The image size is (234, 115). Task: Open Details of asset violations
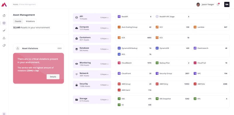pyautogui.click(x=53, y=77)
